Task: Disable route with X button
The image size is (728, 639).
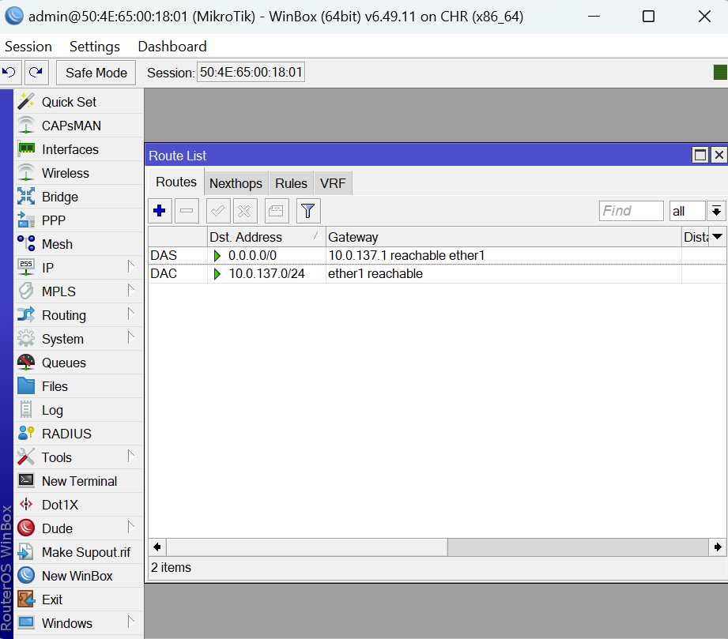Action: [x=245, y=211]
